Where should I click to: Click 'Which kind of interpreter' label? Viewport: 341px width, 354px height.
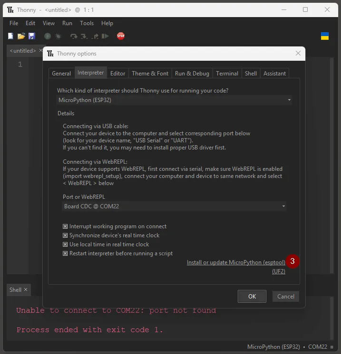(x=143, y=91)
